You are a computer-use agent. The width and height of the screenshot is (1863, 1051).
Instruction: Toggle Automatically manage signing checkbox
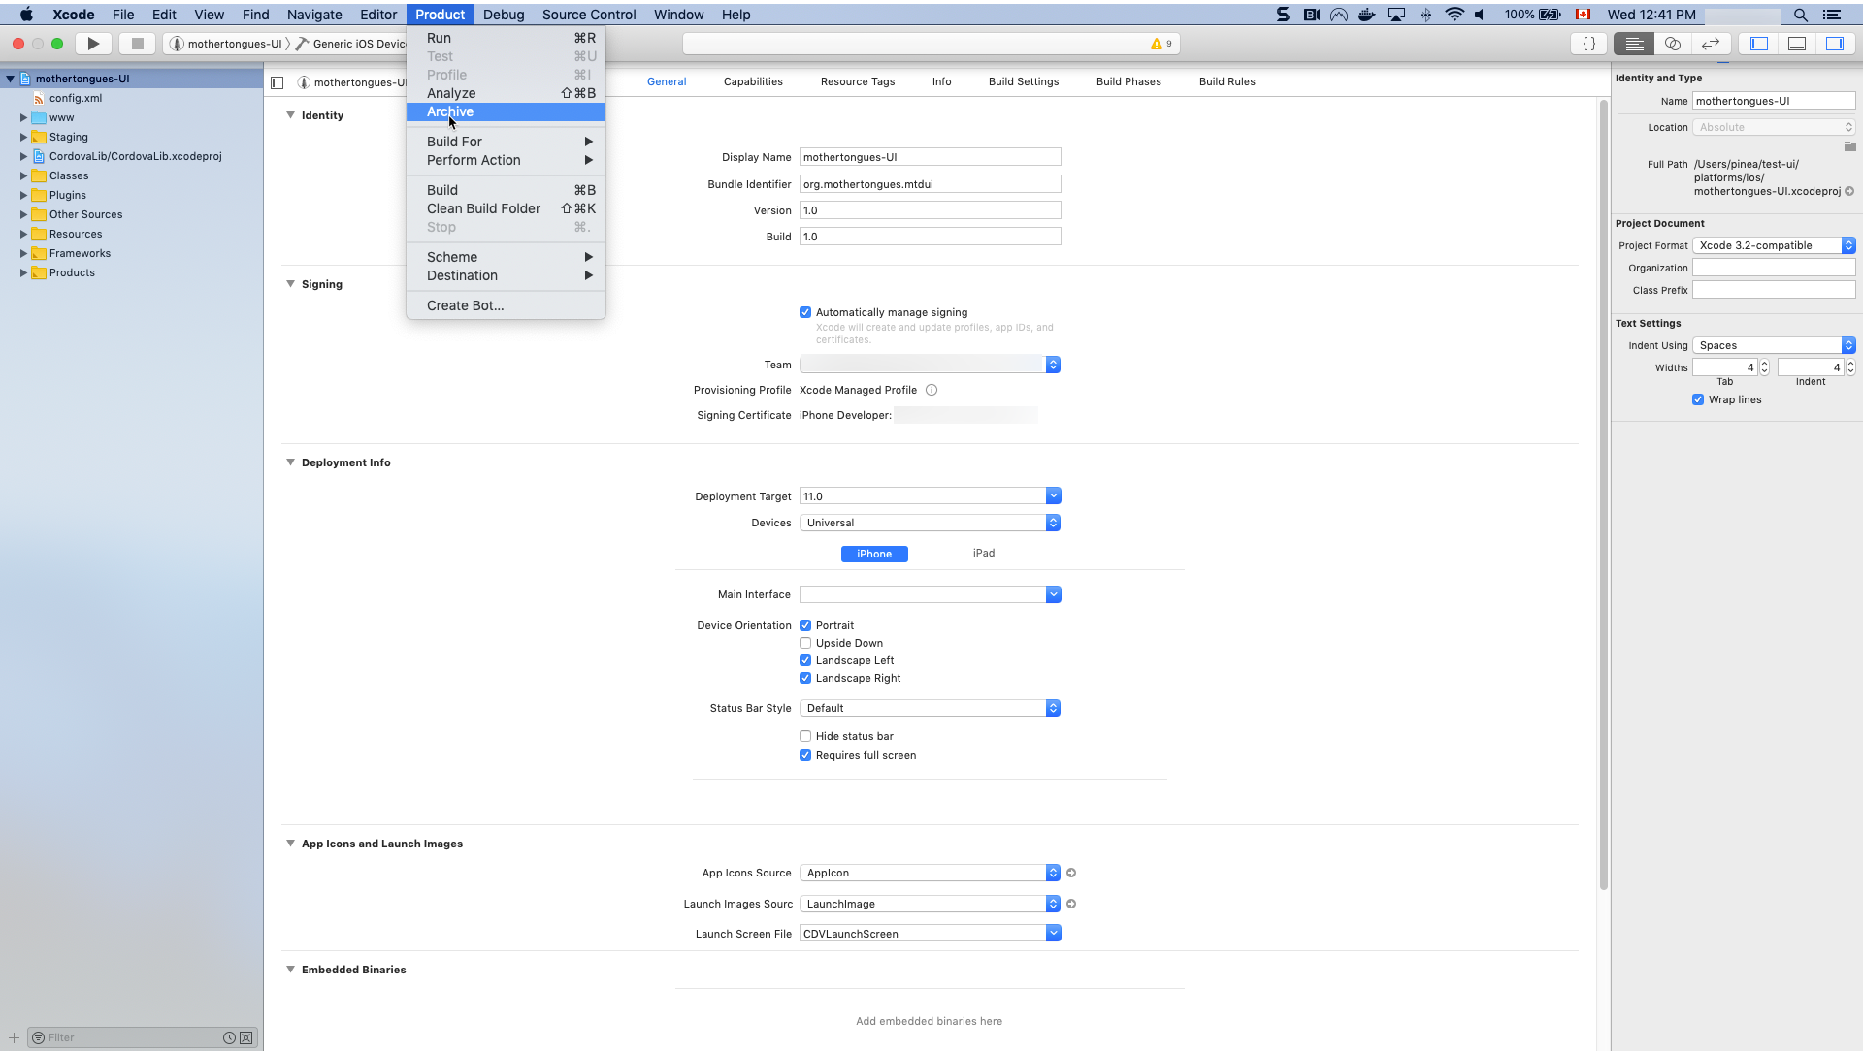coord(805,312)
